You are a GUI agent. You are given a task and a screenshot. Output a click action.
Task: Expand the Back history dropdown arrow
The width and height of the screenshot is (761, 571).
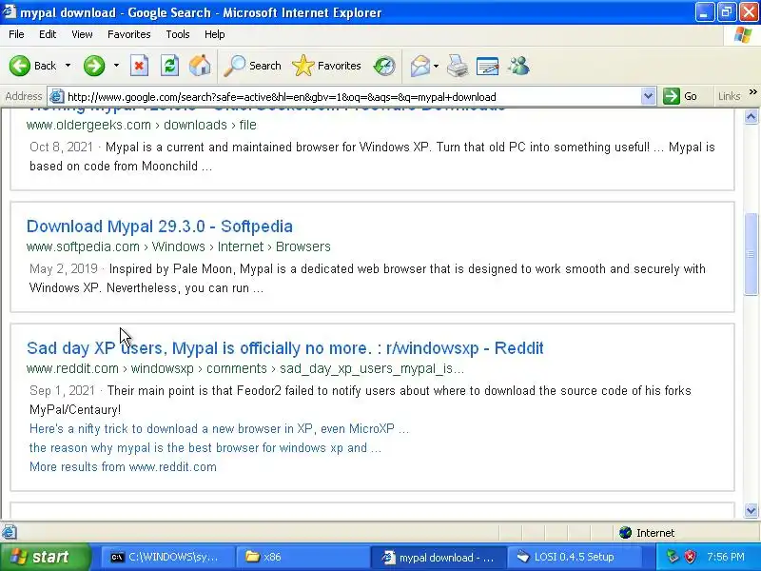pos(68,66)
